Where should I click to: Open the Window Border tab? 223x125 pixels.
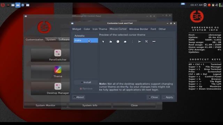(139, 29)
